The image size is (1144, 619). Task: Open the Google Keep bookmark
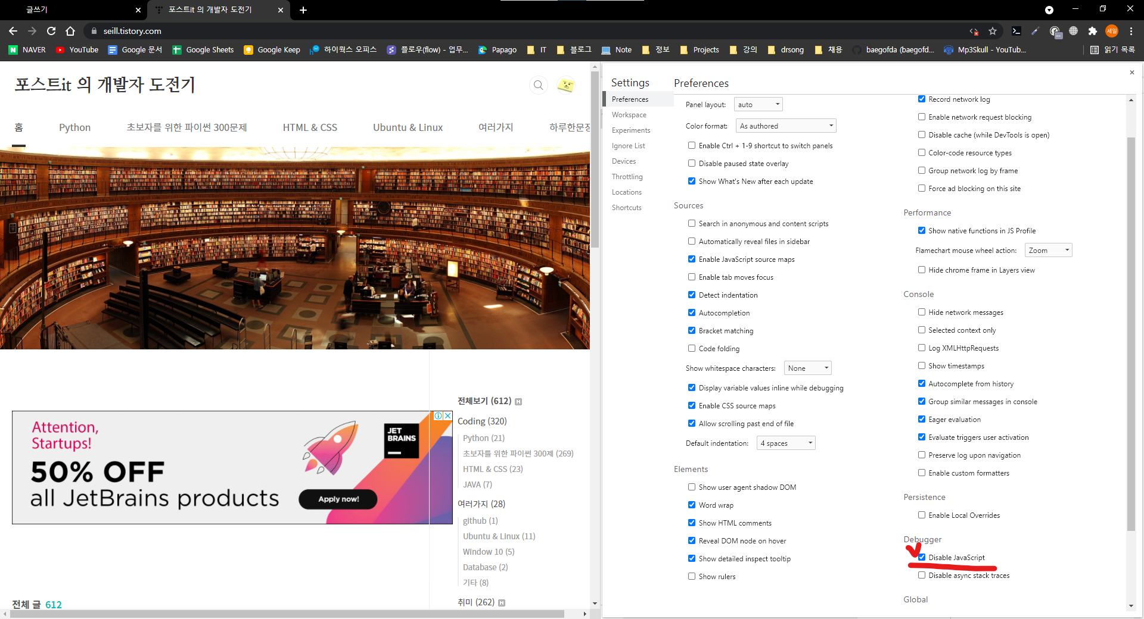[272, 50]
